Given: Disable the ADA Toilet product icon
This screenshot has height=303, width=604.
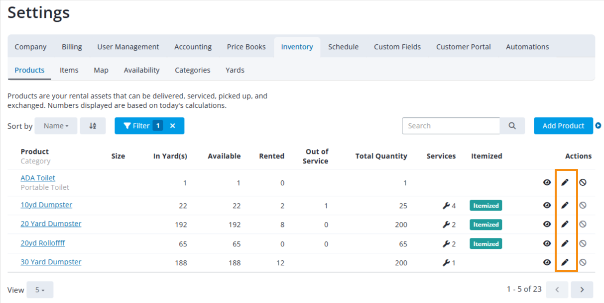Looking at the screenshot, I should click(583, 182).
